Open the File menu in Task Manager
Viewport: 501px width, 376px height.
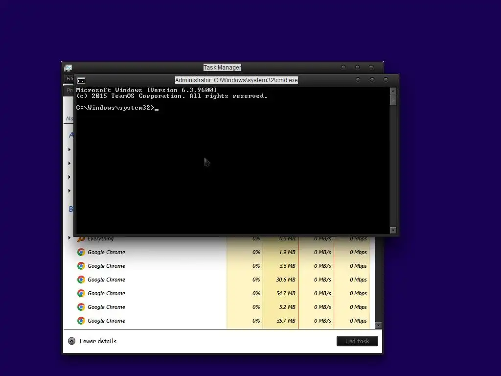[69, 79]
